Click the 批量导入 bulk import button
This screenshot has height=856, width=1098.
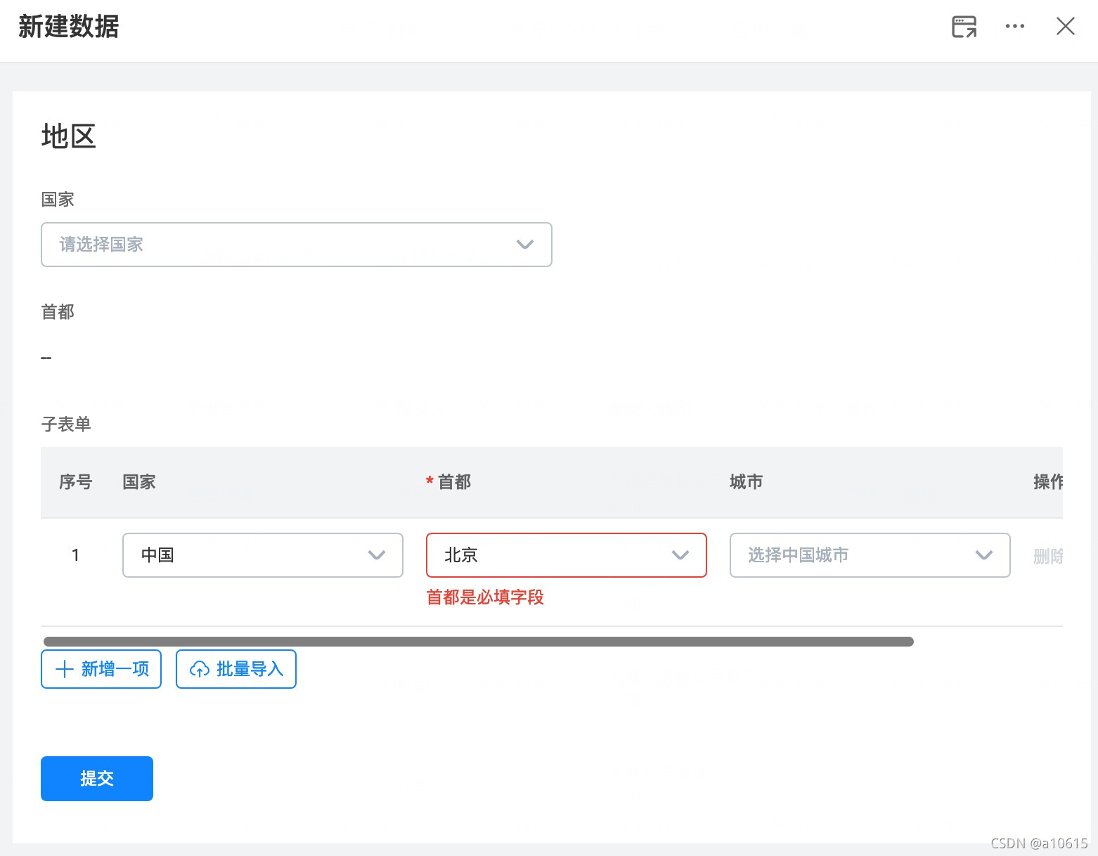[236, 669]
